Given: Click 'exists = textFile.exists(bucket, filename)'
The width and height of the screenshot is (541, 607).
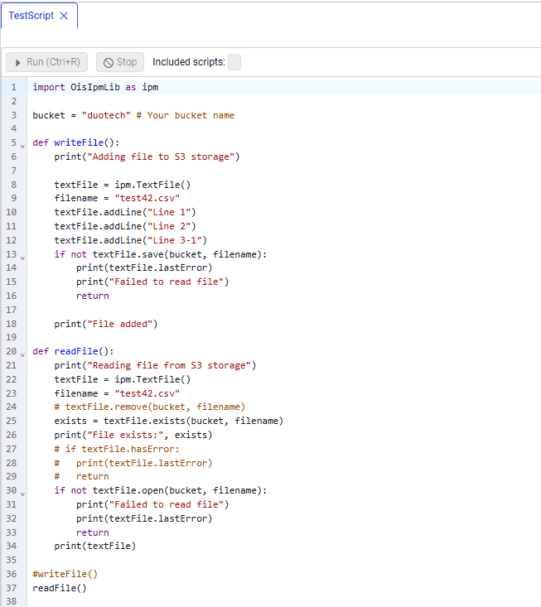Looking at the screenshot, I should click(x=169, y=421).
